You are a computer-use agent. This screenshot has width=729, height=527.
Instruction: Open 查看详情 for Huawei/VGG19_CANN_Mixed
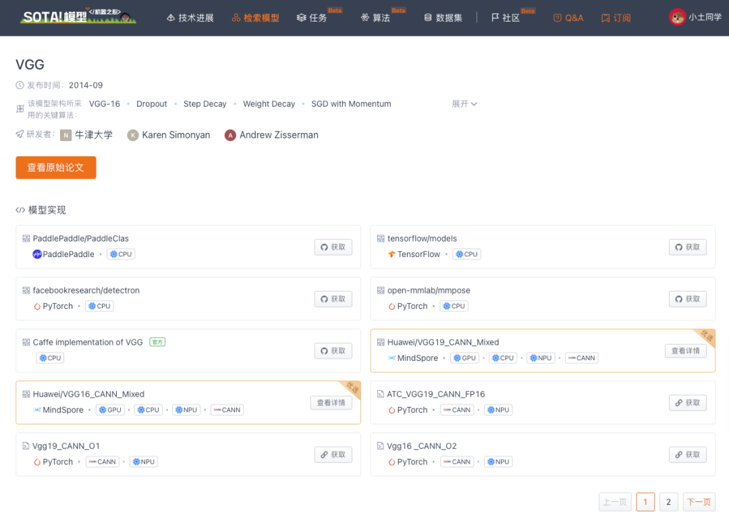[x=685, y=351]
